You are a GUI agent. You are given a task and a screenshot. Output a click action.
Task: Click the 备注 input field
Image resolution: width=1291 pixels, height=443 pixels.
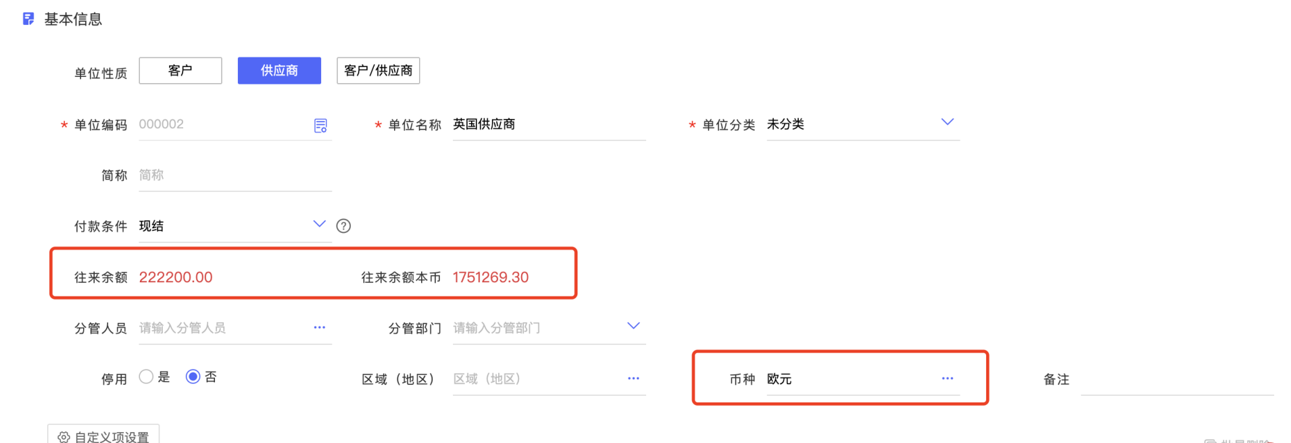(1176, 380)
